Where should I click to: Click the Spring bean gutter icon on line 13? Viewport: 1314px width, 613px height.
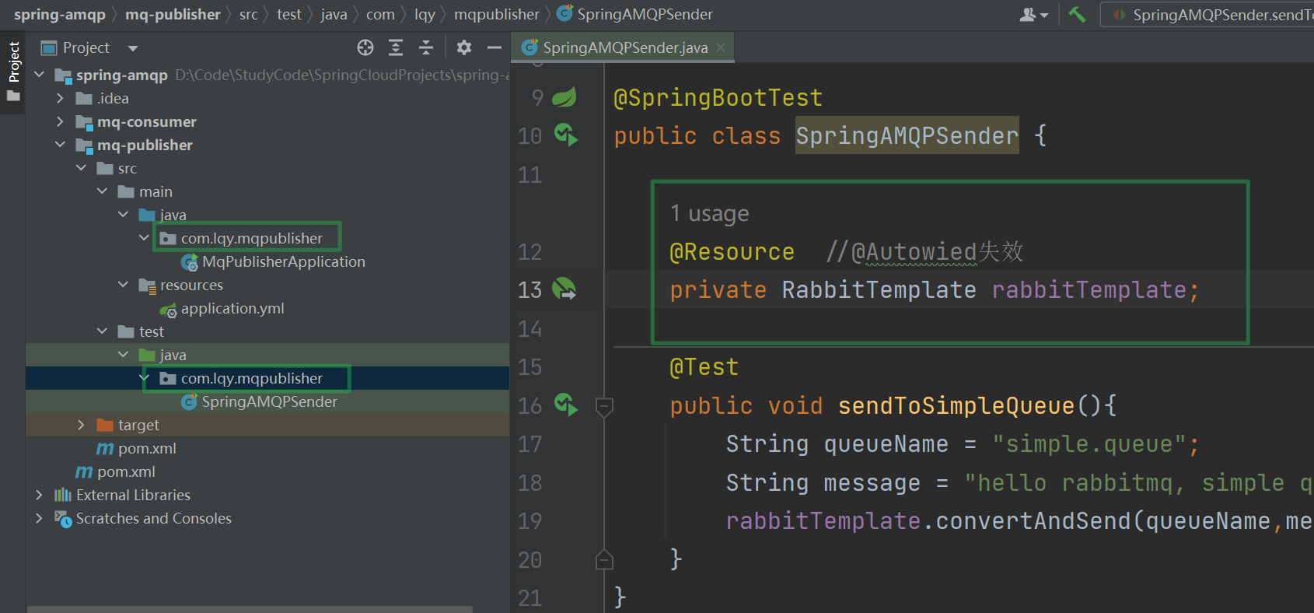point(564,289)
